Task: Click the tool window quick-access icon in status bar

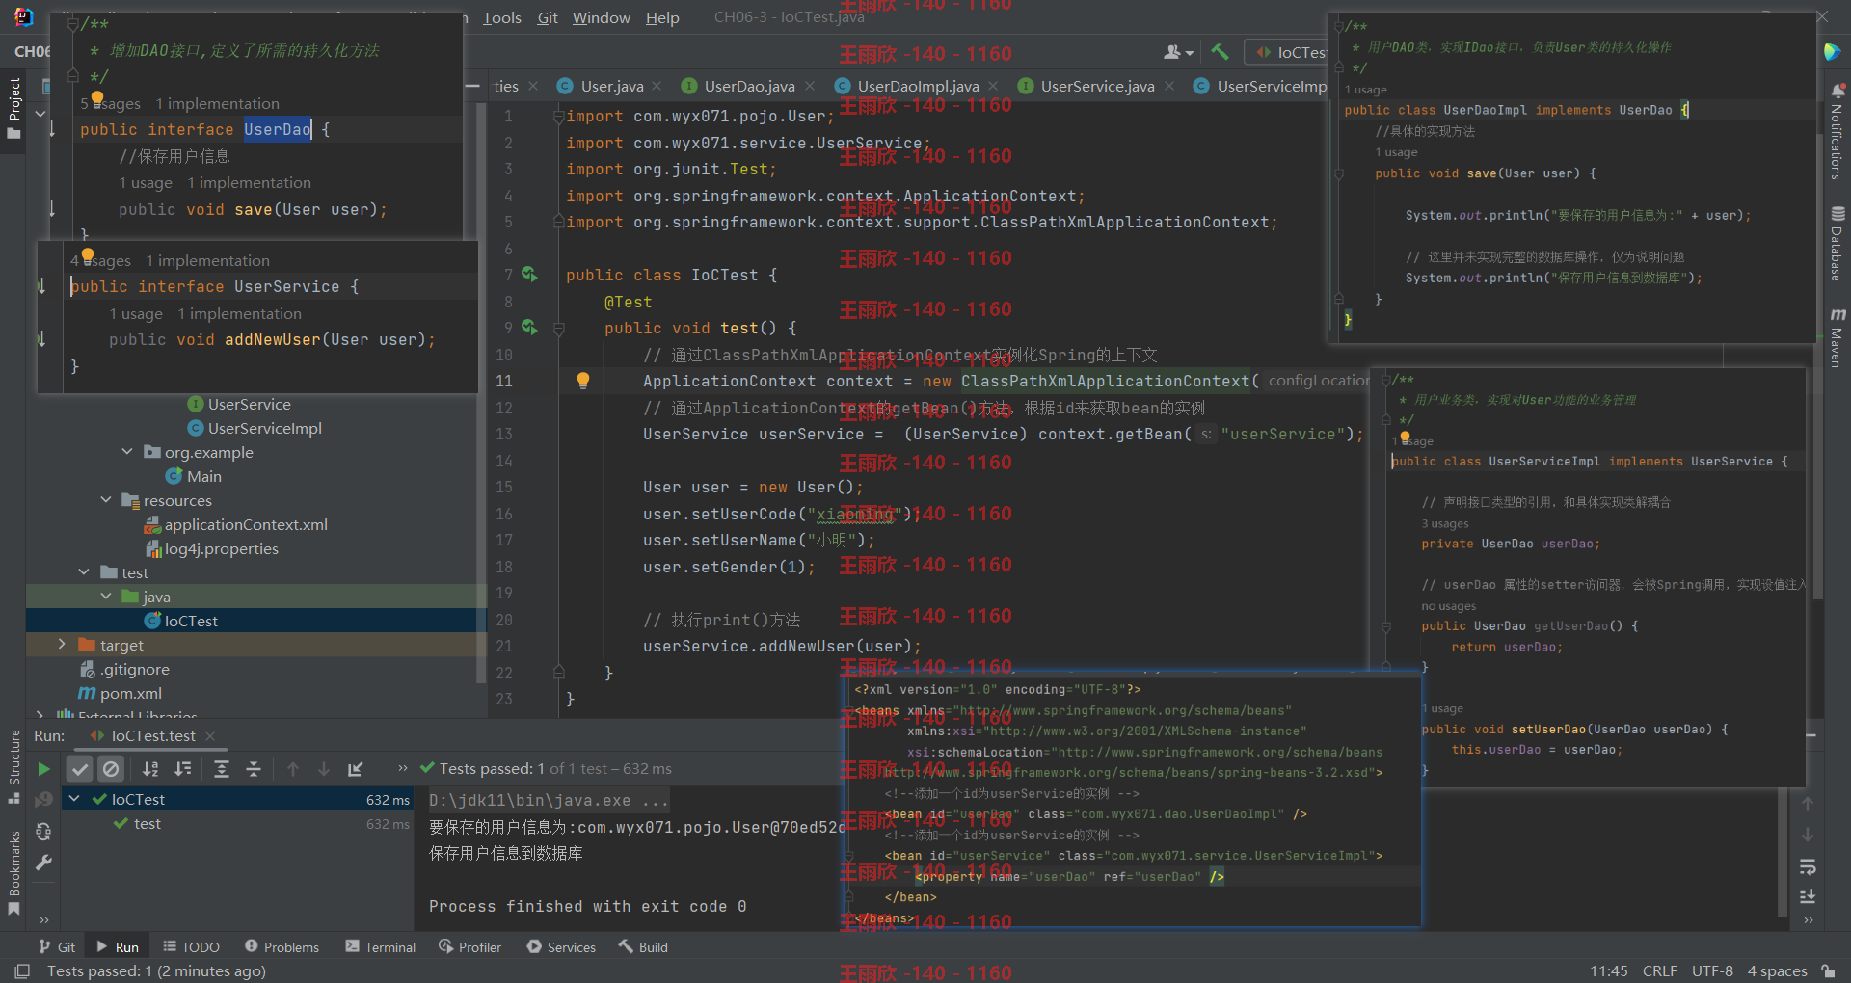Action: (22, 971)
